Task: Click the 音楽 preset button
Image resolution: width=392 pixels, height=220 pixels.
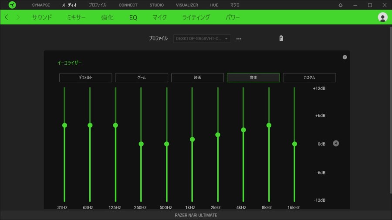Action: click(253, 77)
